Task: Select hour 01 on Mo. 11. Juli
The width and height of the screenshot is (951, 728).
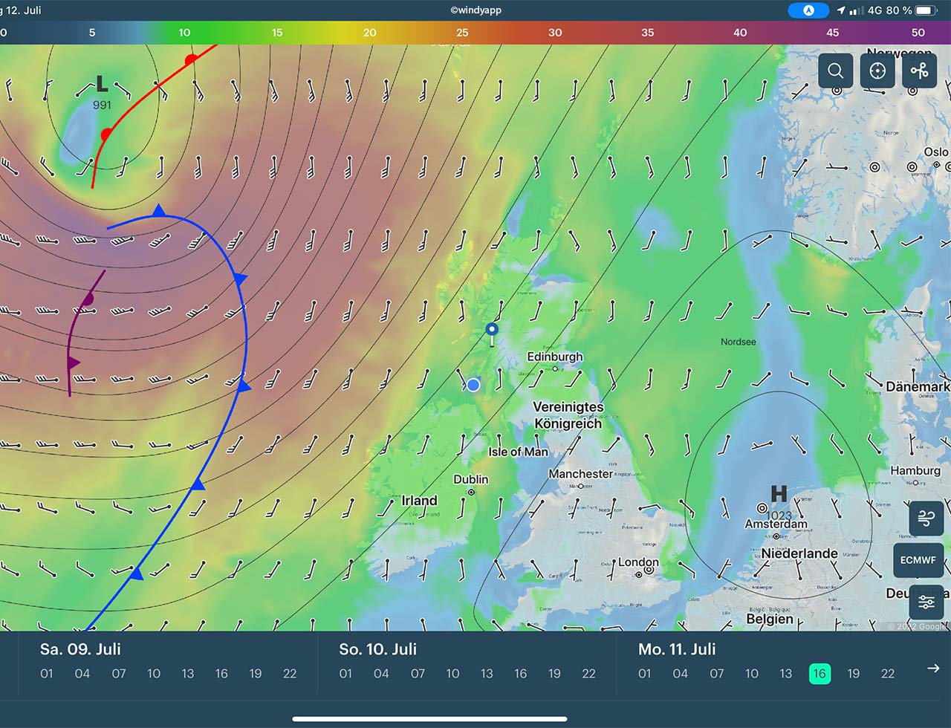Action: pyautogui.click(x=645, y=674)
